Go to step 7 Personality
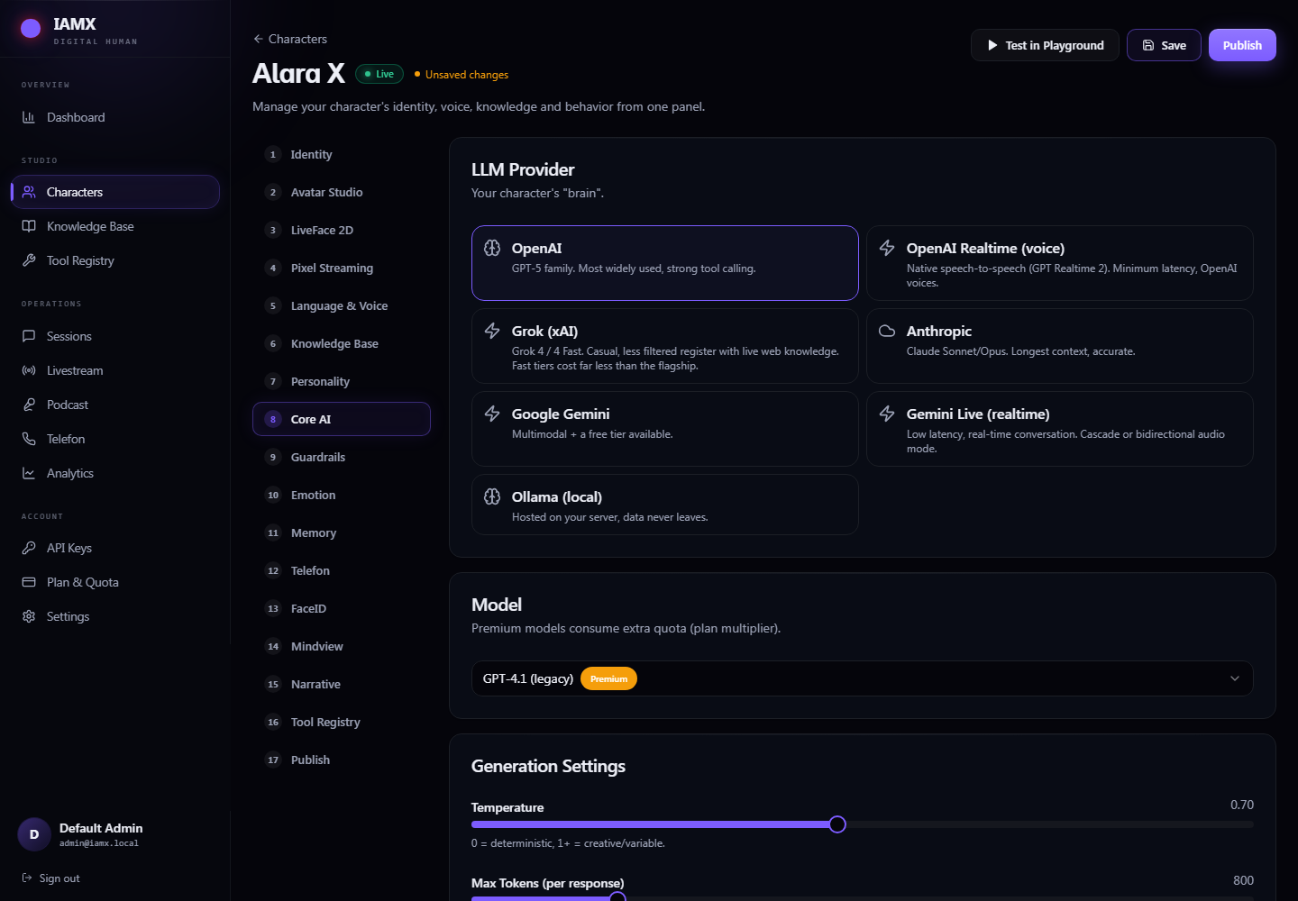1298x901 pixels. [341, 381]
